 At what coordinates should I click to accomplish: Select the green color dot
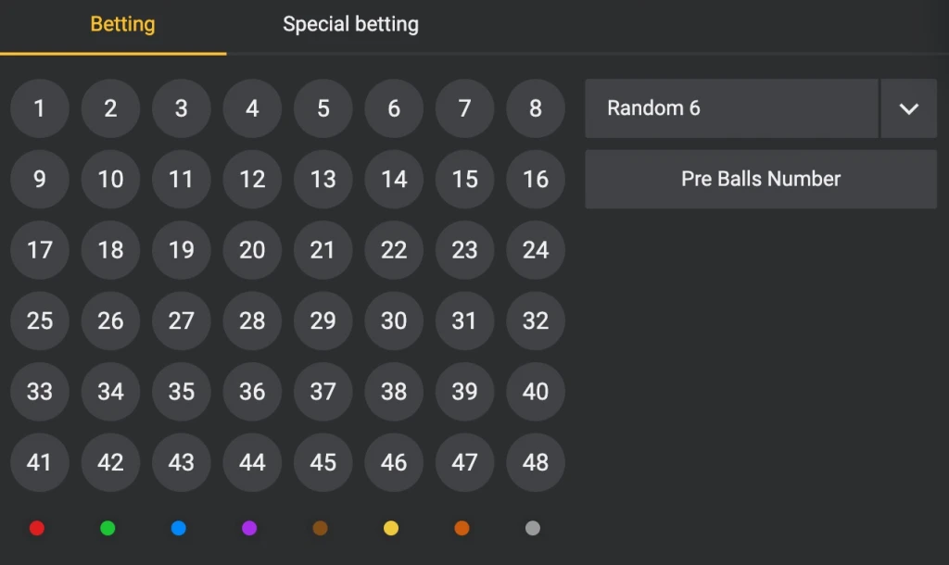[x=108, y=528]
